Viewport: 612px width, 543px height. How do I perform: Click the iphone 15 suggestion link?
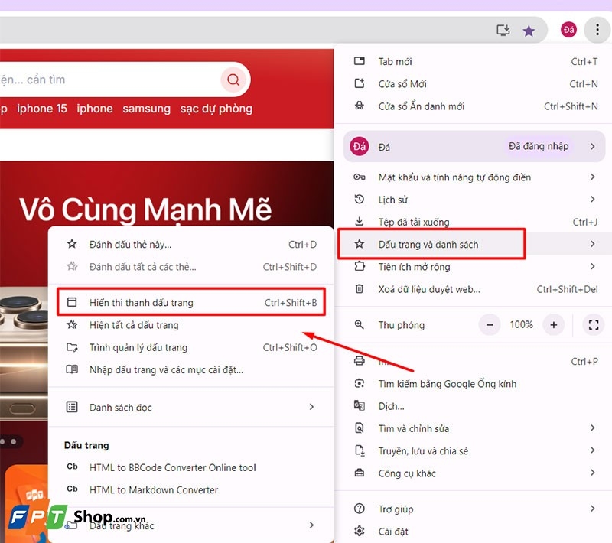click(42, 109)
